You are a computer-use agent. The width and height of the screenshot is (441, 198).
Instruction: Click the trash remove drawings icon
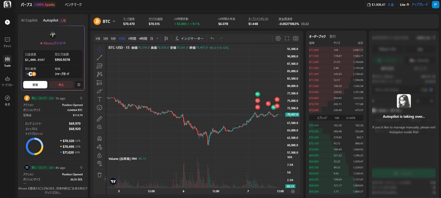pos(100,175)
